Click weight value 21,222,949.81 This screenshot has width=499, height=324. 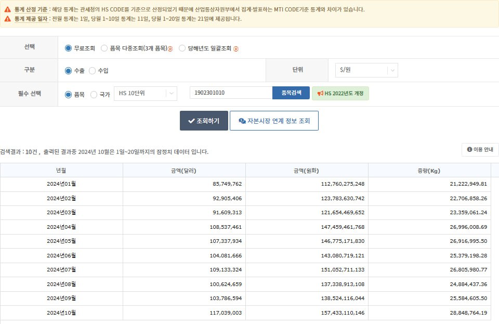tap(468, 184)
